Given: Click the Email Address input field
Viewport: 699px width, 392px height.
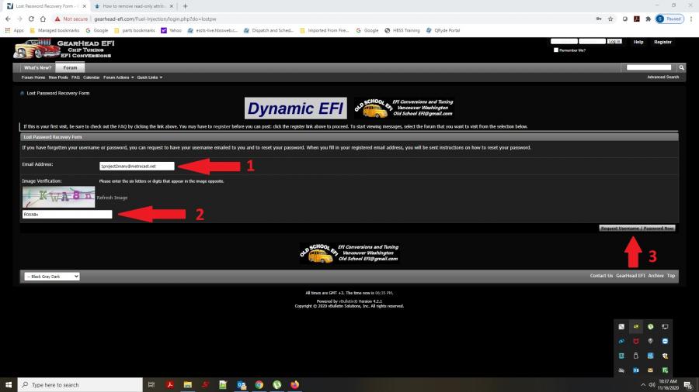Looking at the screenshot, I should 137,166.
